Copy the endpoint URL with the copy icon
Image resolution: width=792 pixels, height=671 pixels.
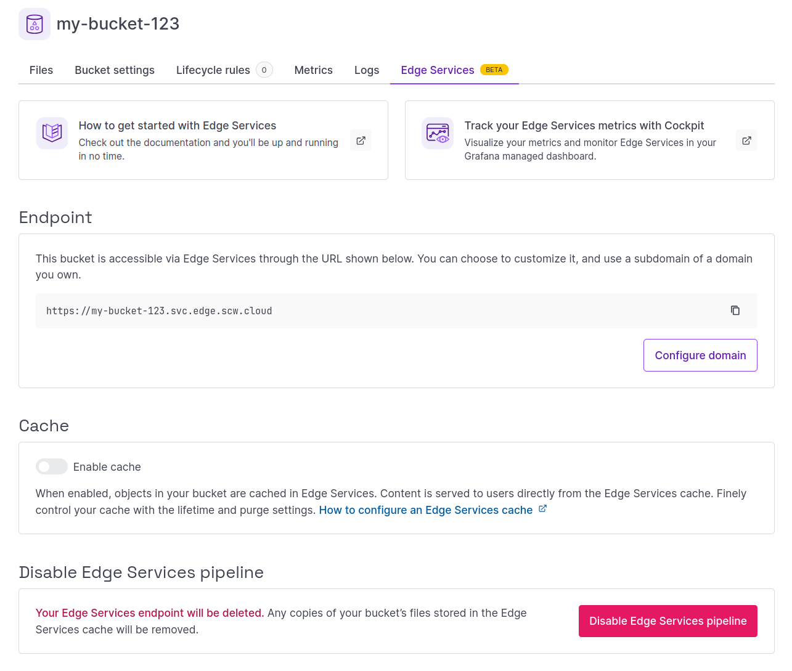(x=735, y=311)
